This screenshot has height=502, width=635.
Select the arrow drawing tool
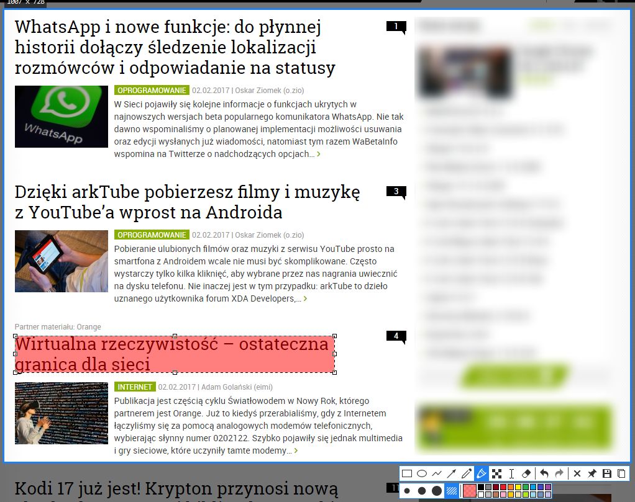(x=452, y=473)
